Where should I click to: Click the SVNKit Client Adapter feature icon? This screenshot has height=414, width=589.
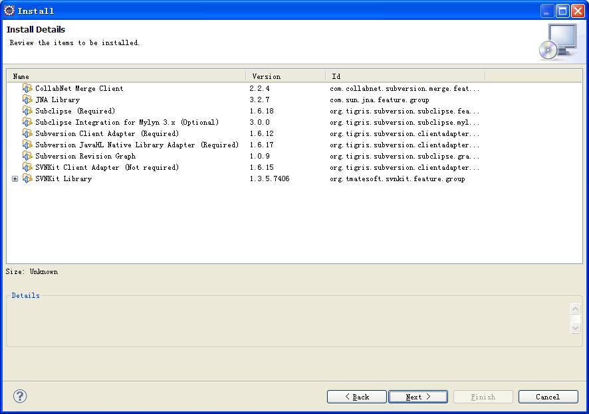point(27,167)
